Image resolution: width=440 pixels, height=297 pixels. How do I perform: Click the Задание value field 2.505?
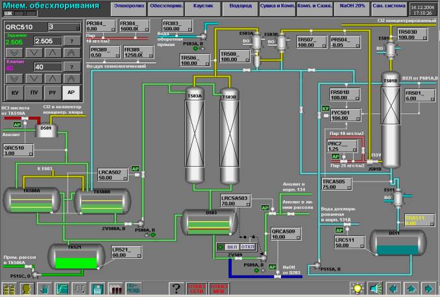[x=49, y=40]
